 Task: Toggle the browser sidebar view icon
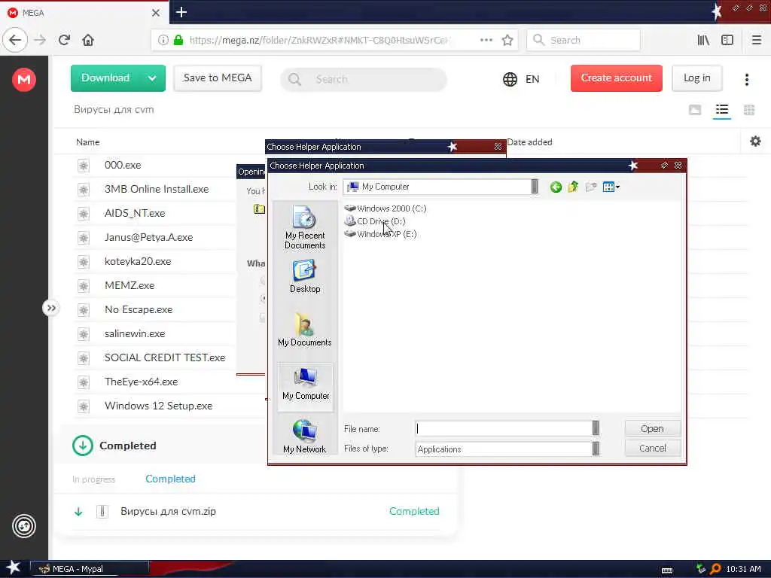tap(727, 41)
